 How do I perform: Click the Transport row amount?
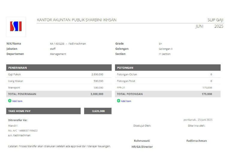(98, 88)
